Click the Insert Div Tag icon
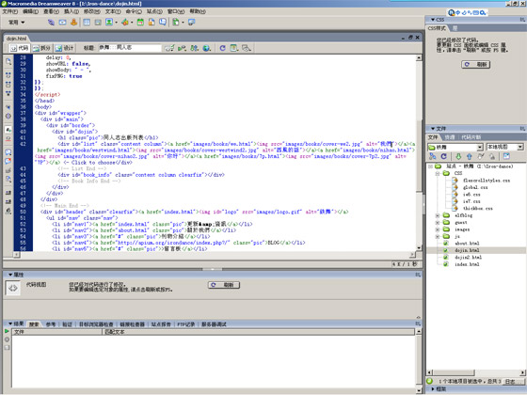The image size is (527, 395). tap(98, 23)
